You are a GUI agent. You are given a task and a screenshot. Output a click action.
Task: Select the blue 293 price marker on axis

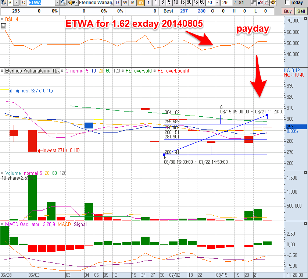tap(296, 127)
